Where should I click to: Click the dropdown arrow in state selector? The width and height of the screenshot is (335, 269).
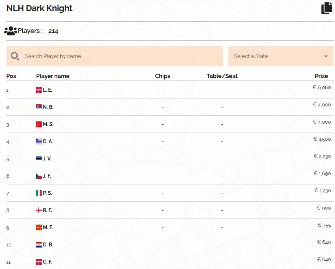[x=326, y=57]
